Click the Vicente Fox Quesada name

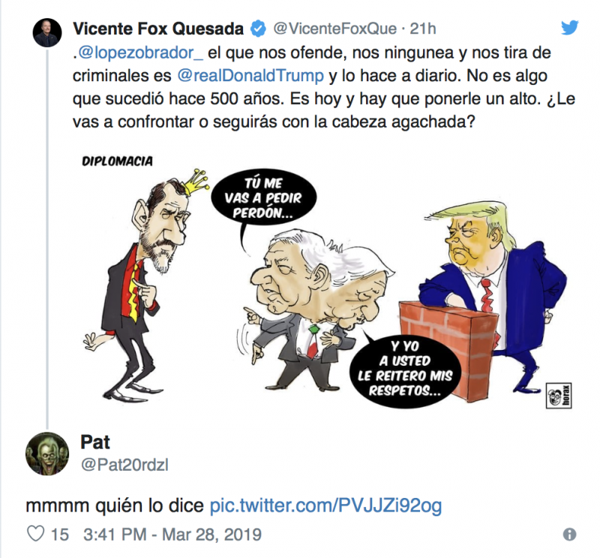click(x=158, y=29)
